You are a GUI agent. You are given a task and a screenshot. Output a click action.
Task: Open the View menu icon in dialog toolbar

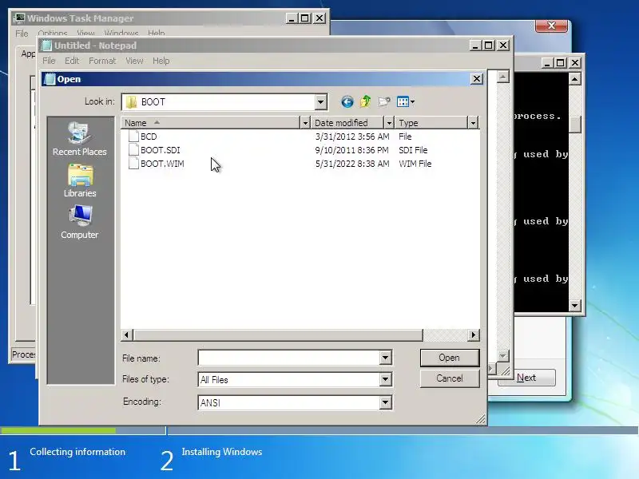406,101
